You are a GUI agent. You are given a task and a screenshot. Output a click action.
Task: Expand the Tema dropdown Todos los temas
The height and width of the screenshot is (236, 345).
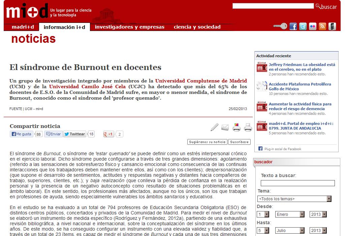(294, 199)
